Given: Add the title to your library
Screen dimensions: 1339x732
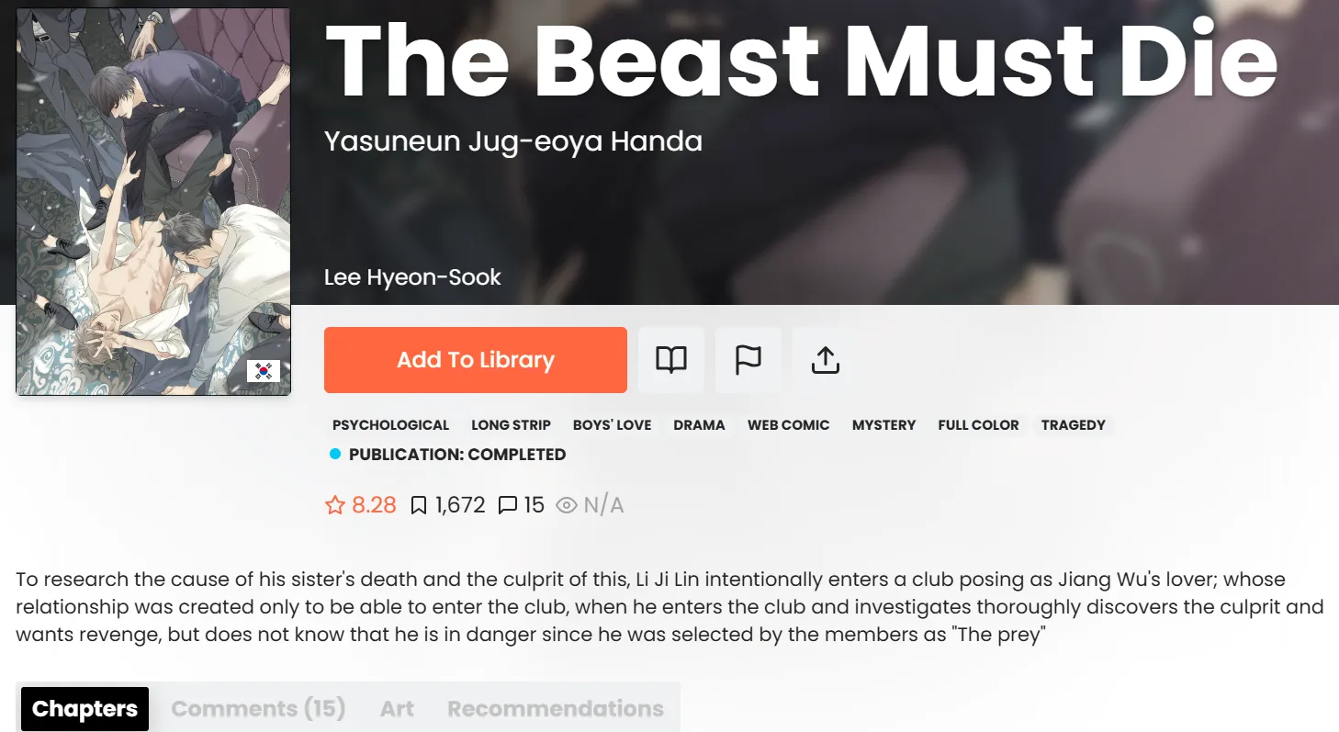Looking at the screenshot, I should [476, 360].
